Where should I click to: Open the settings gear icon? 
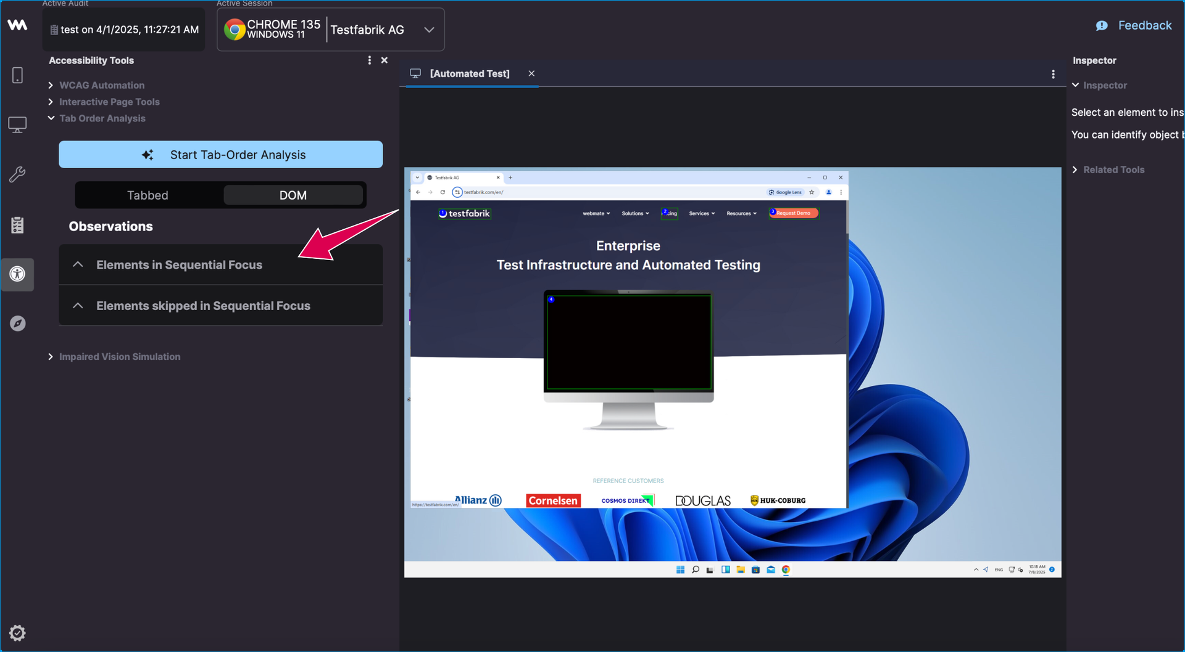[x=17, y=633]
